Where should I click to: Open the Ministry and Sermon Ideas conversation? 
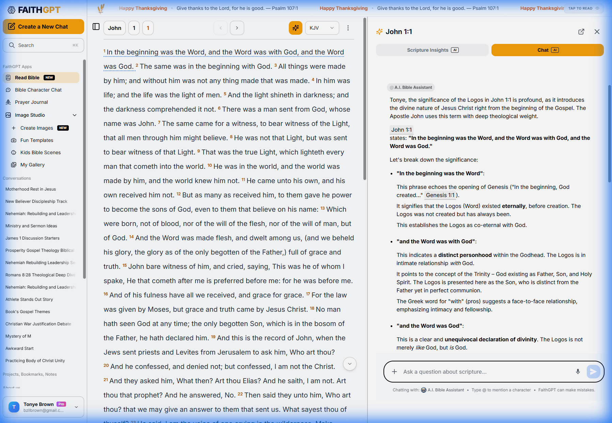pos(31,226)
